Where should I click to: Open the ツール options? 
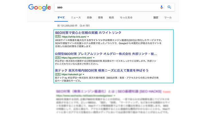[168, 18]
